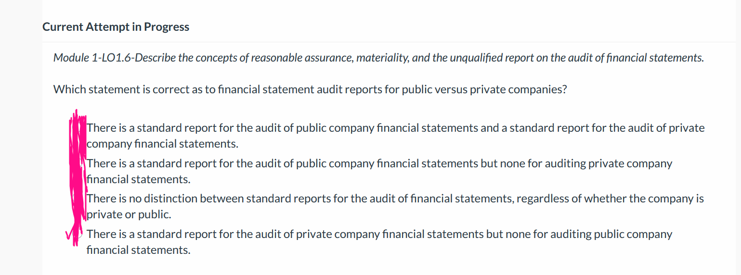Click the 'Current Attempt in Progress' heading
This screenshot has height=275, width=741.
pyautogui.click(x=116, y=27)
